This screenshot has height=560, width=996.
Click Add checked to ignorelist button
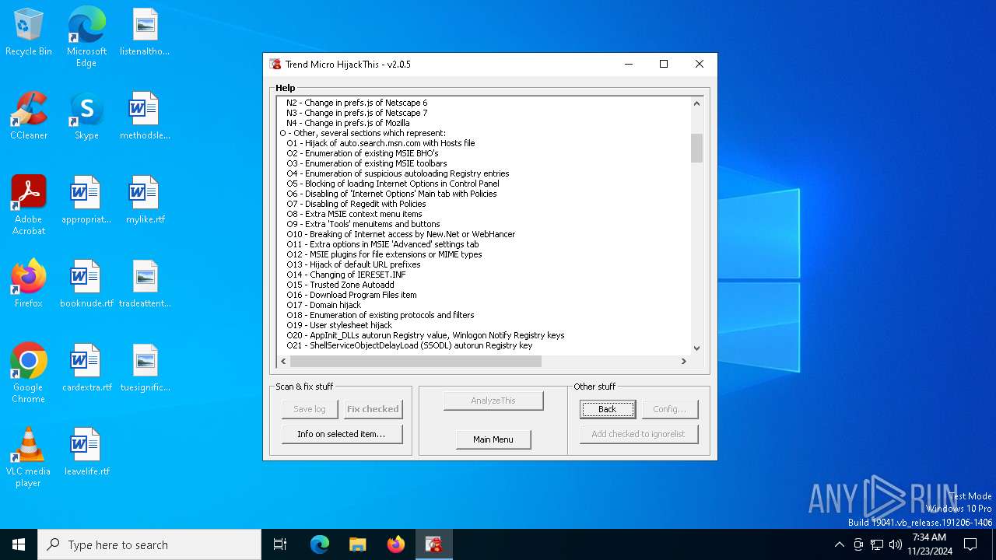click(638, 434)
